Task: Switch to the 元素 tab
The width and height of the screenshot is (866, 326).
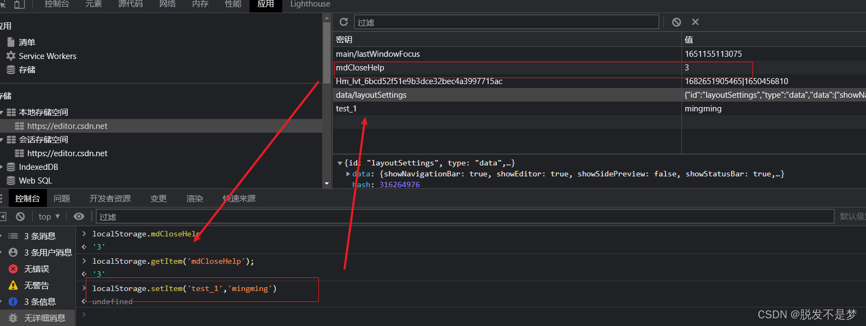Action: pos(93,4)
